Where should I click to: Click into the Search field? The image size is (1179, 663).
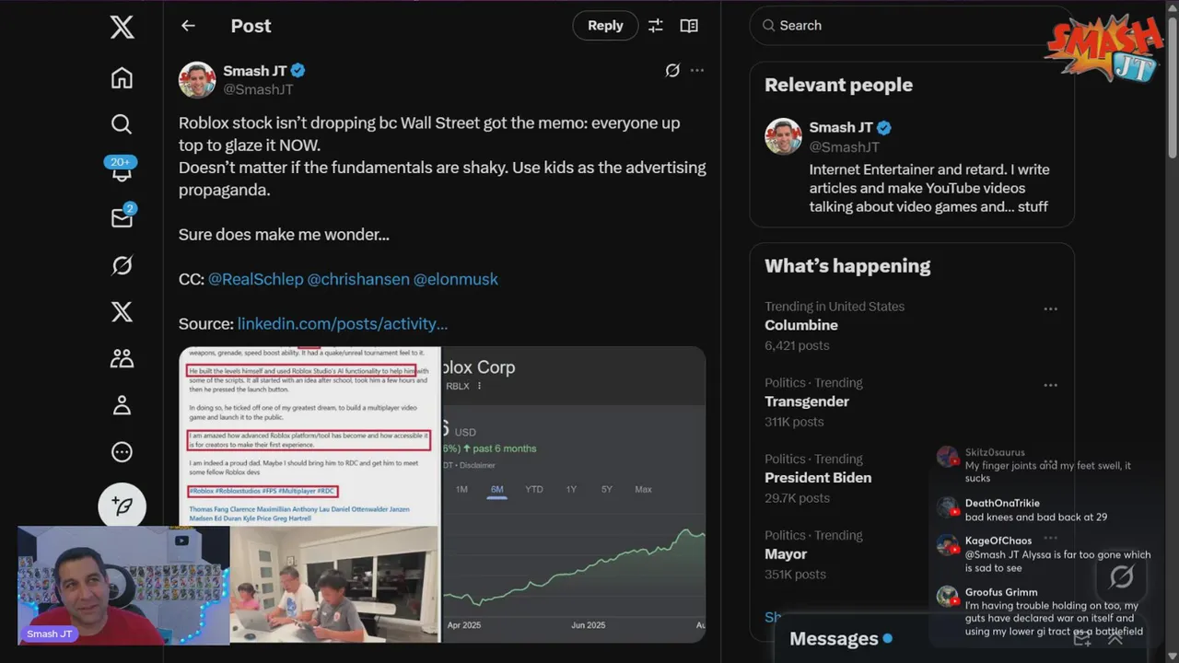pyautogui.click(x=911, y=26)
